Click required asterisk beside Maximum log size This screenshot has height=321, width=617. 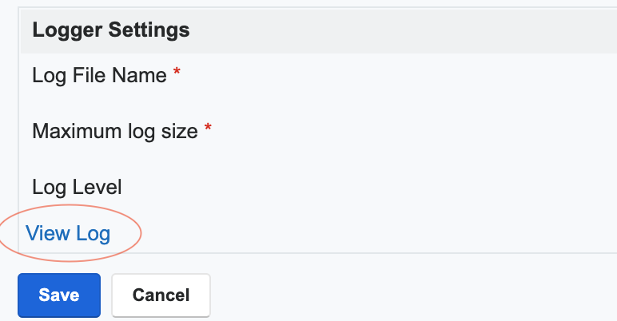pyautogui.click(x=208, y=128)
